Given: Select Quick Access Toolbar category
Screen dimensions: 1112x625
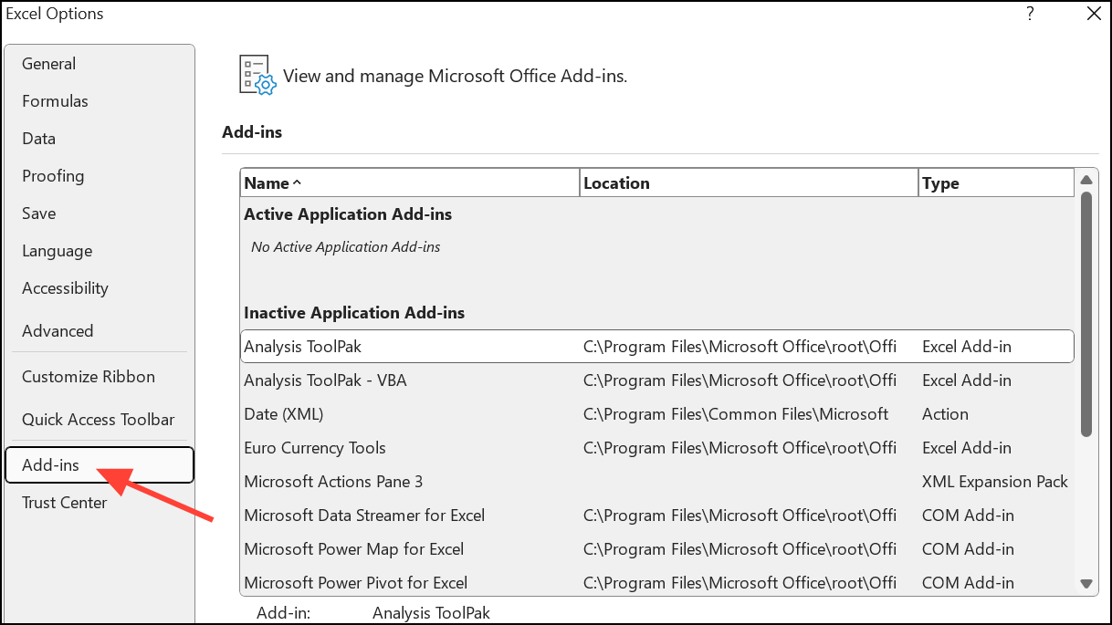Looking at the screenshot, I should (99, 420).
